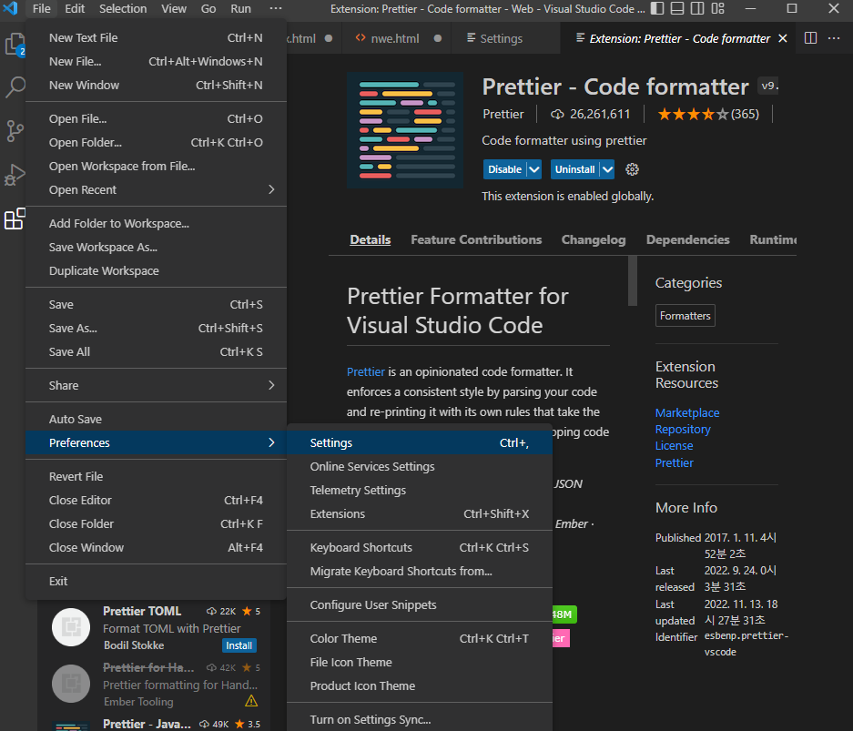Expand the Open Recent submenu
Screen dimensions: 853x731
pyautogui.click(x=157, y=190)
